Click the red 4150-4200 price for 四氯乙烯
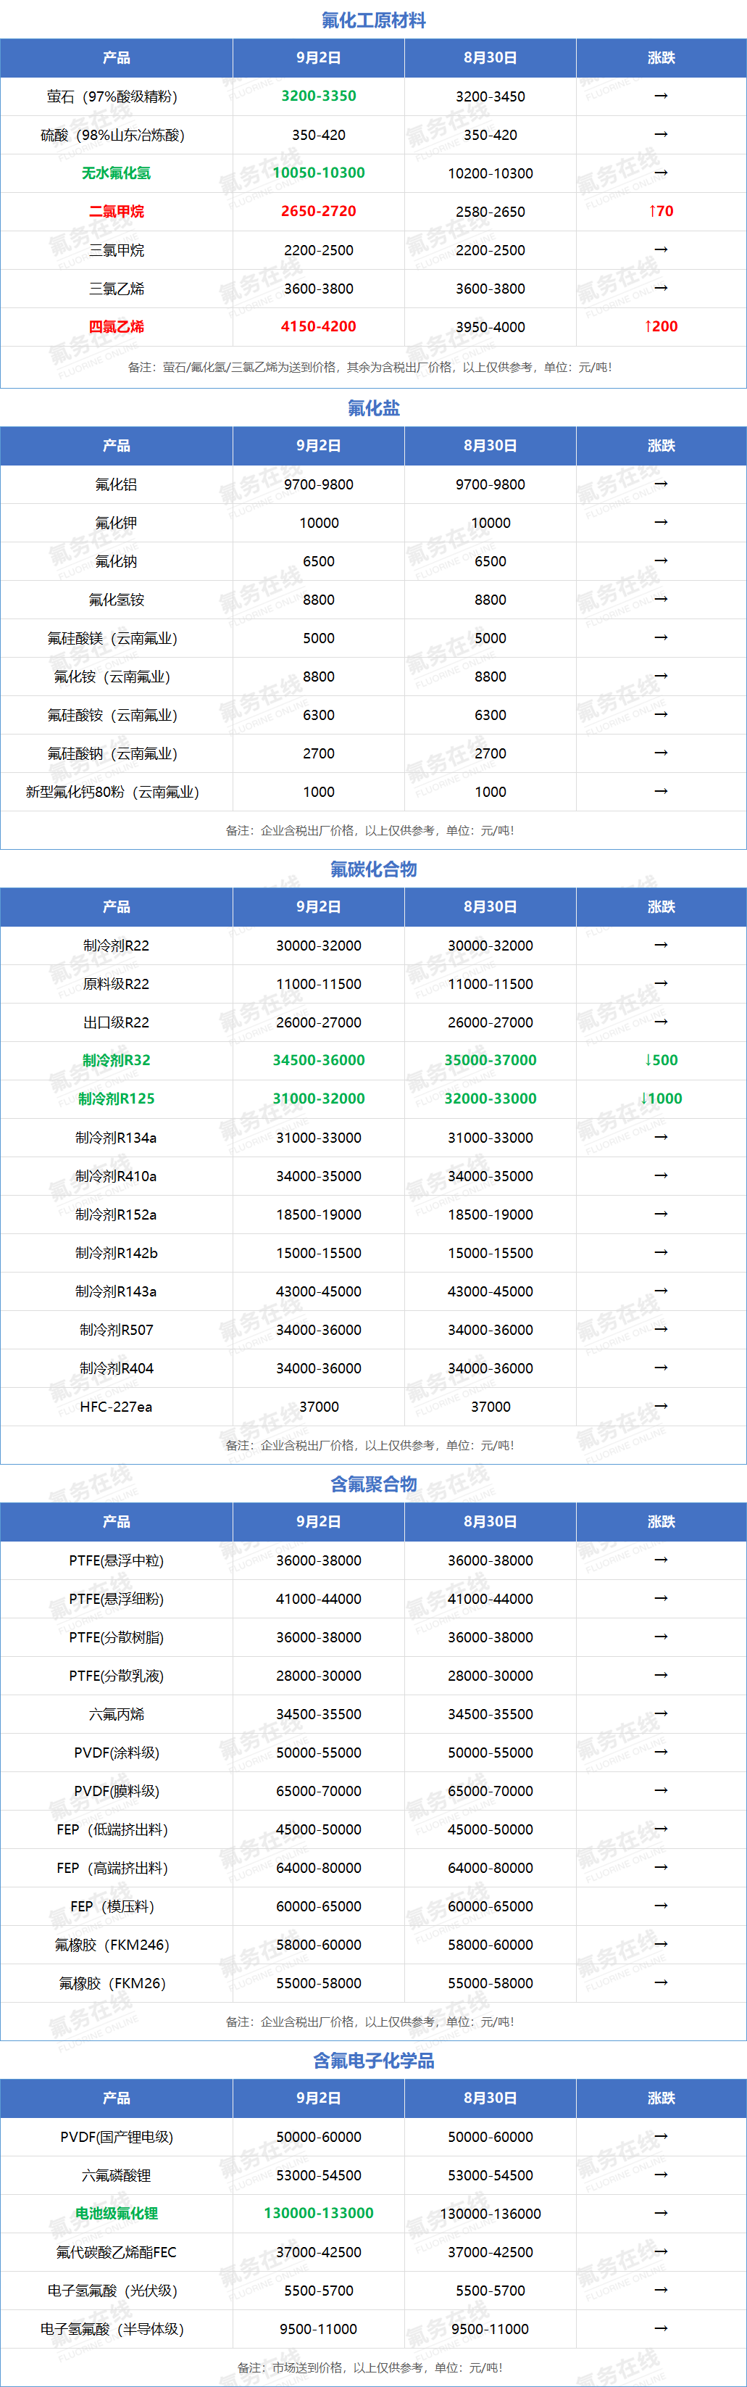747x2387 pixels. 318,326
